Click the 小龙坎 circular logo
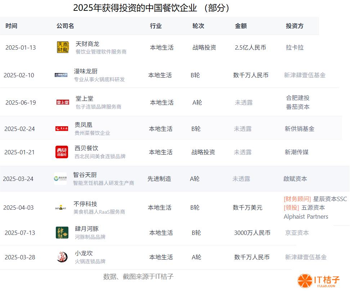This screenshot has height=291, width=350. click(x=62, y=257)
